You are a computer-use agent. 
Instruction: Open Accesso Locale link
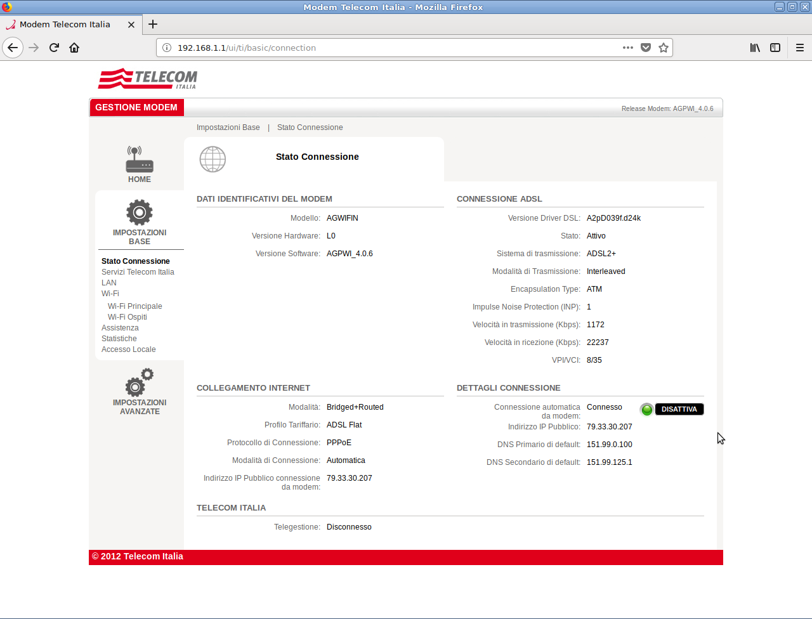click(x=129, y=349)
